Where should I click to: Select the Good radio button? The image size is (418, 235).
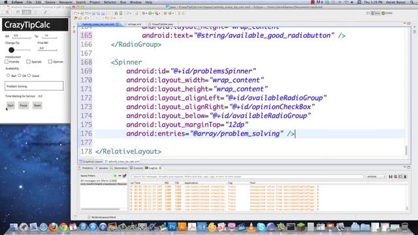29,76
